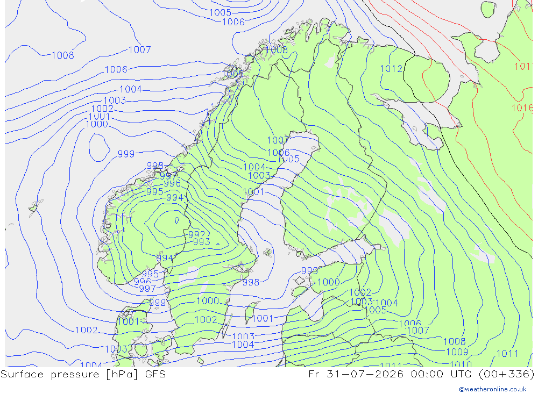Click the 999 label off the Norwegian coast
The height and width of the screenshot is (394, 538).
coord(126,154)
